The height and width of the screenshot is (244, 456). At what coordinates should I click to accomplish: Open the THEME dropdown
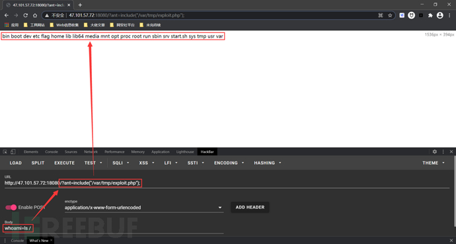(434, 163)
